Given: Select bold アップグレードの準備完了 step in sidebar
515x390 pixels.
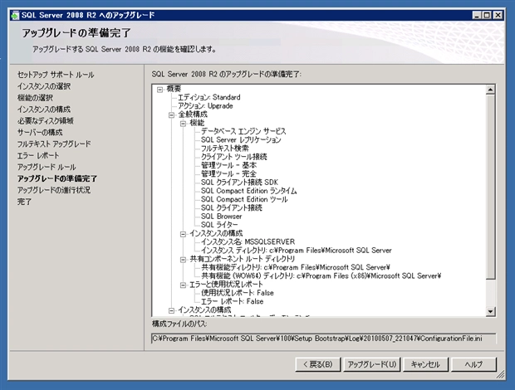Looking at the screenshot, I should (57, 178).
